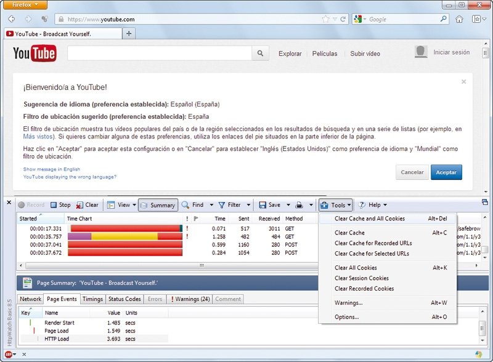Toggle the Summary panel button
Viewport: 493px width, 362px height.
(158, 205)
